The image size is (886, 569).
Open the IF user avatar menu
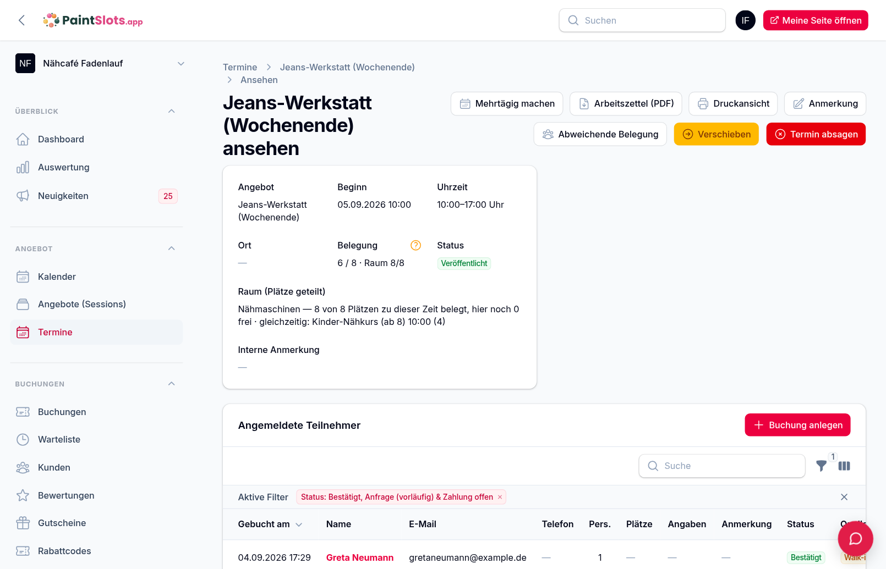[745, 20]
